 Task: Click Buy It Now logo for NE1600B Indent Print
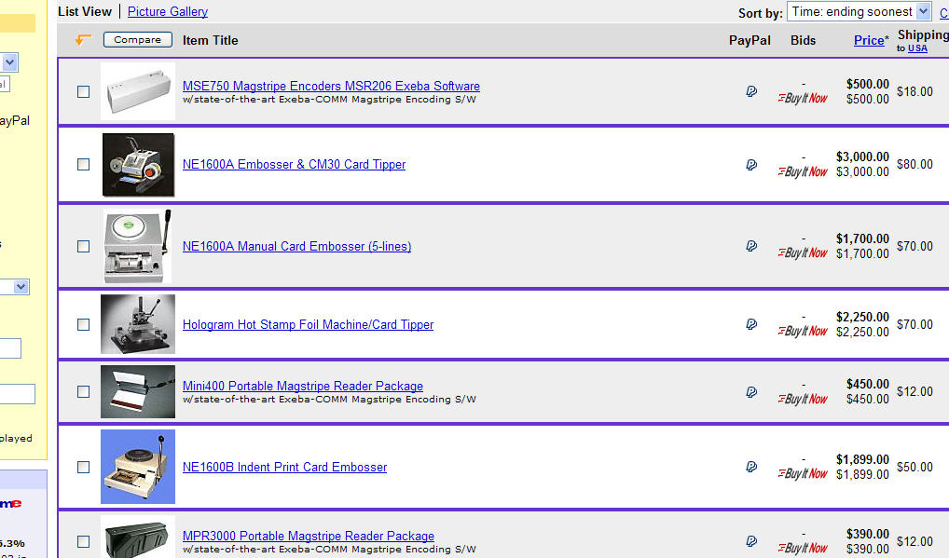point(803,473)
